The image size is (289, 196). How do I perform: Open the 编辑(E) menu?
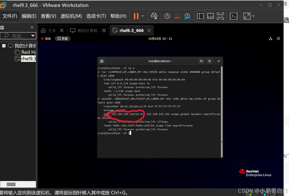[29, 16]
